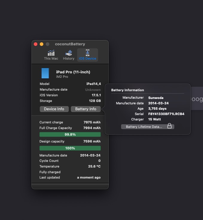Click the grayed Unknown manufacture date
This screenshot has width=203, height=220.
tap(93, 90)
